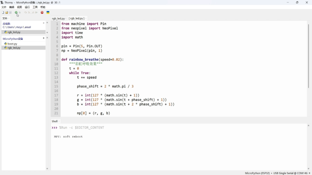Close the 文件 panel tab
The height and width of the screenshot is (175, 312).
coord(9,18)
